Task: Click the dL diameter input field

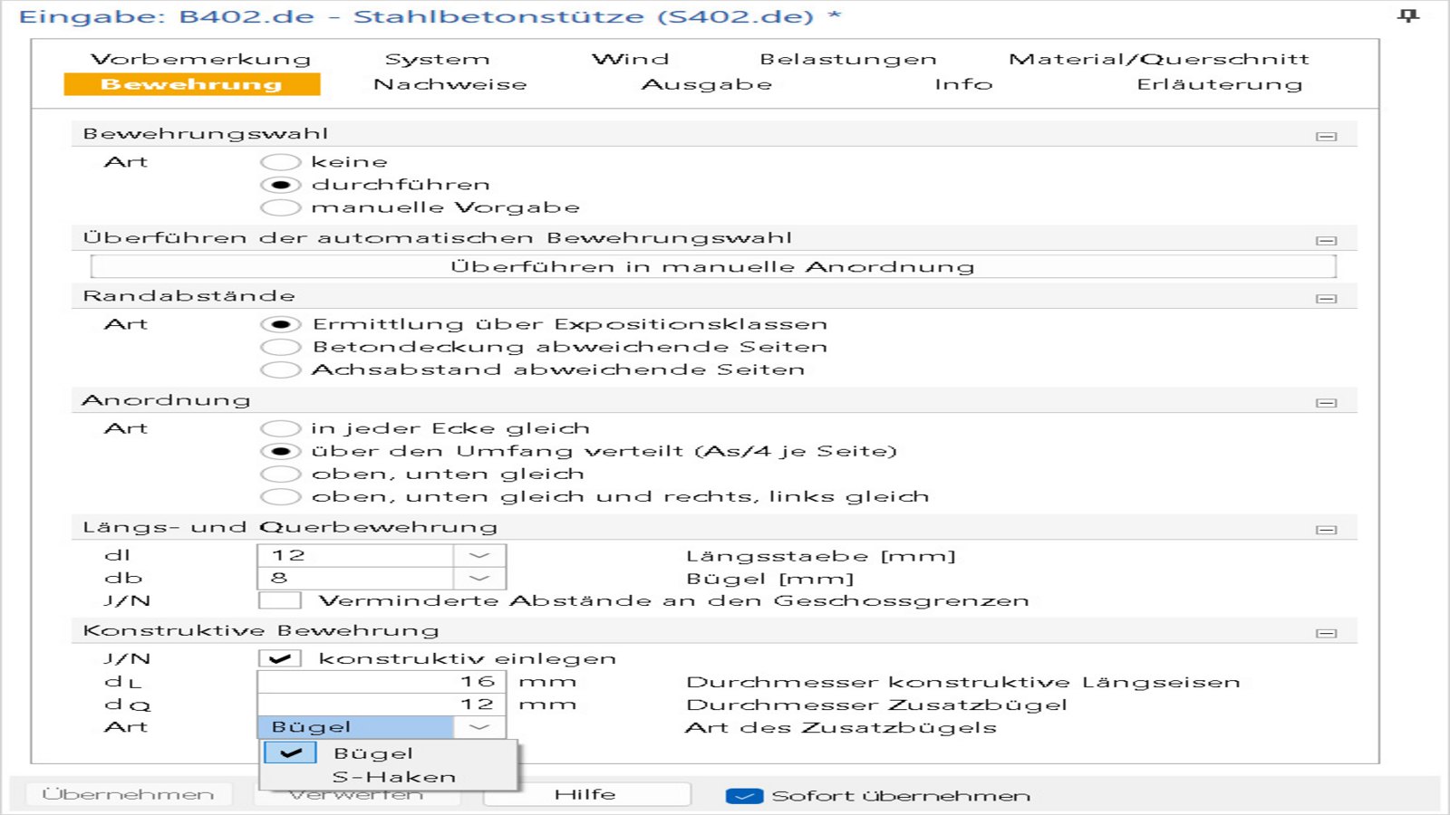Action: point(381,682)
